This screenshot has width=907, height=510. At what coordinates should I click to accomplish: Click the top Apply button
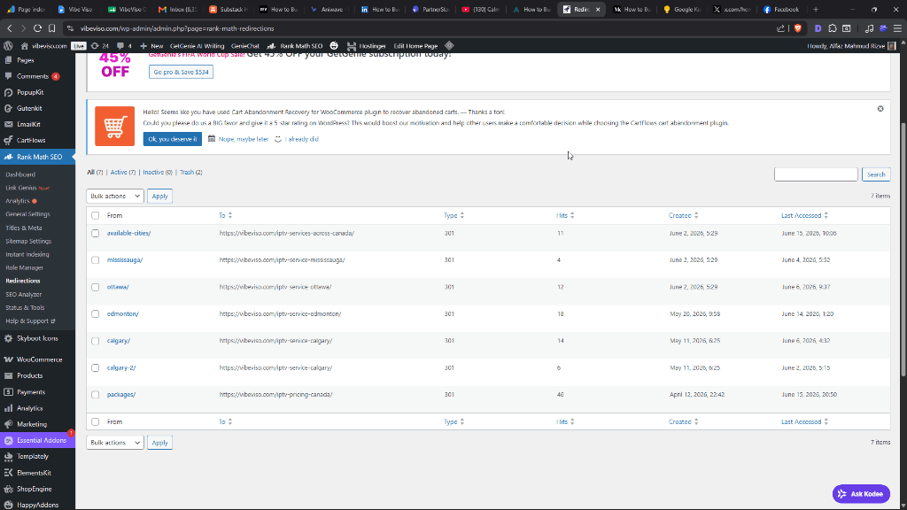(x=159, y=196)
